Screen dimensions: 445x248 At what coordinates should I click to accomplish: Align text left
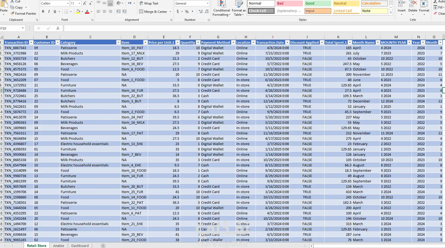(99, 11)
